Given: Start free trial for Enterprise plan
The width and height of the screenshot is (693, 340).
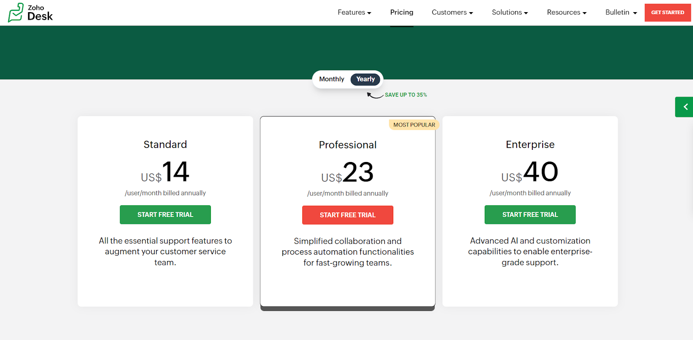Looking at the screenshot, I should pyautogui.click(x=530, y=215).
